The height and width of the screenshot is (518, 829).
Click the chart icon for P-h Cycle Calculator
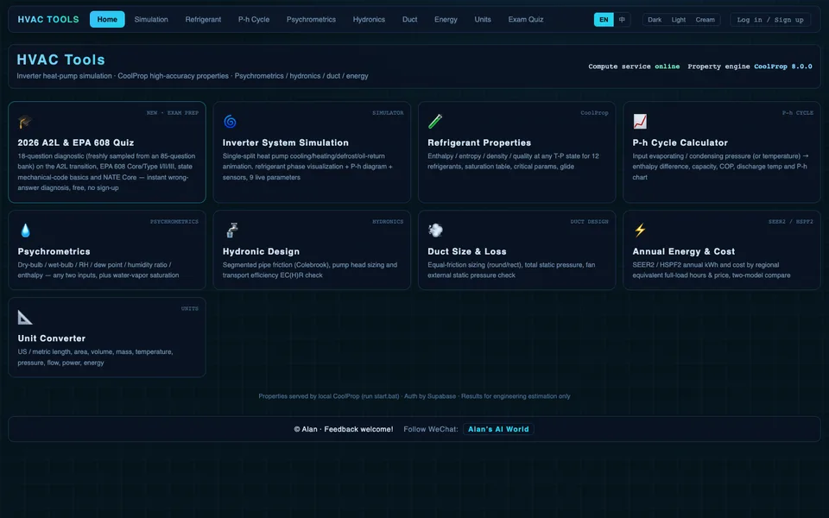(x=640, y=122)
